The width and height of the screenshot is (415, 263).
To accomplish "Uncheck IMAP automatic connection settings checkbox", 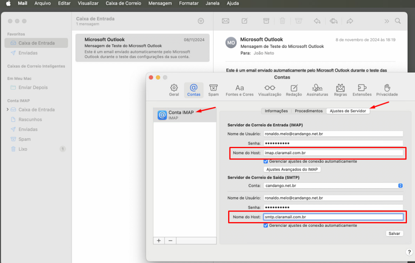I will pyautogui.click(x=266, y=161).
